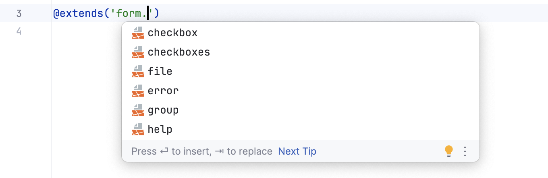Image resolution: width=548 pixels, height=178 pixels.
Task: Click the Blade file icon beside file
Action: [x=138, y=71]
